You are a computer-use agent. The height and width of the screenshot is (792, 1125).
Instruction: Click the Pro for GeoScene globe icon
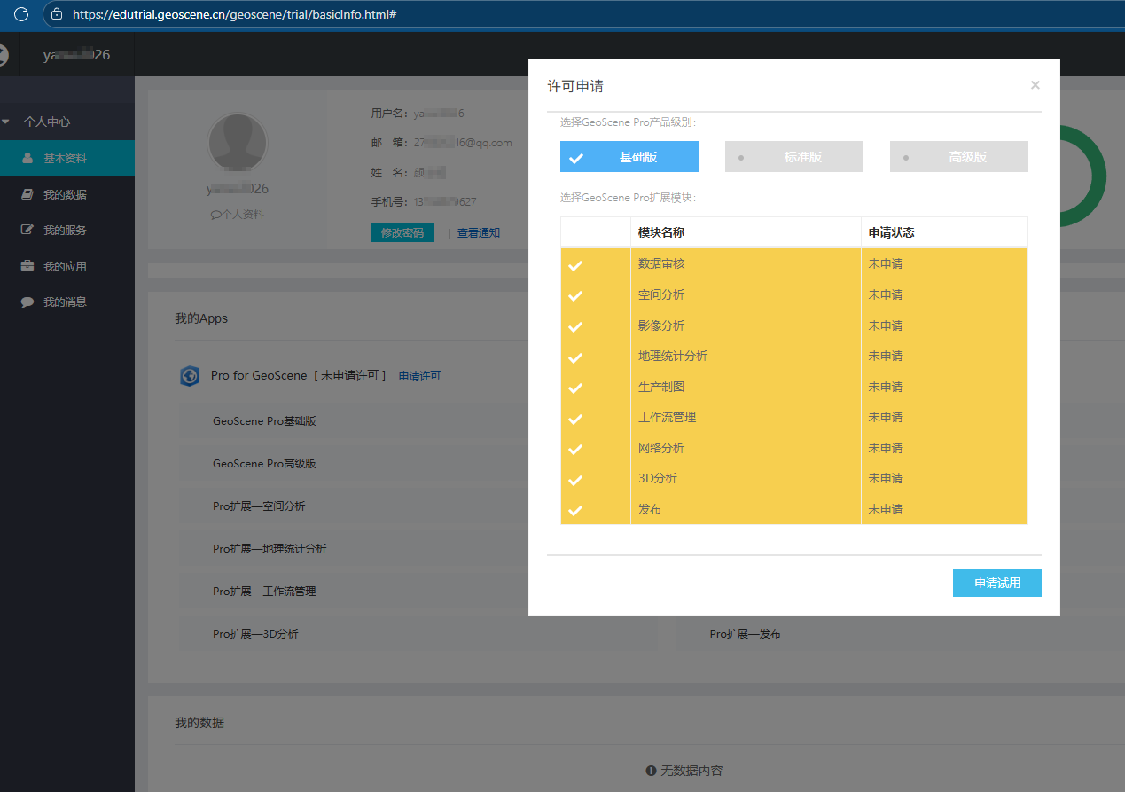tap(190, 376)
